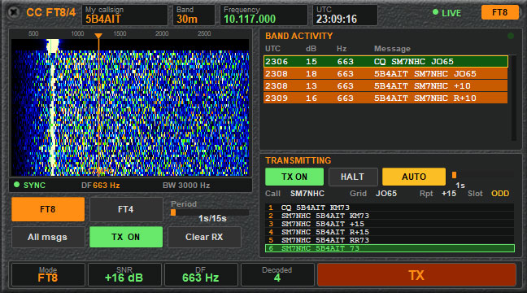The height and width of the screenshot is (293, 527).
Task: Click the Grid field JO65
Action: tap(386, 194)
